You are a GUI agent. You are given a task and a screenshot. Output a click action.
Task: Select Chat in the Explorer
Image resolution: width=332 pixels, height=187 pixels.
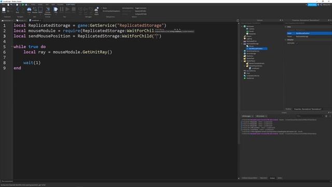pyautogui.click(x=248, y=73)
